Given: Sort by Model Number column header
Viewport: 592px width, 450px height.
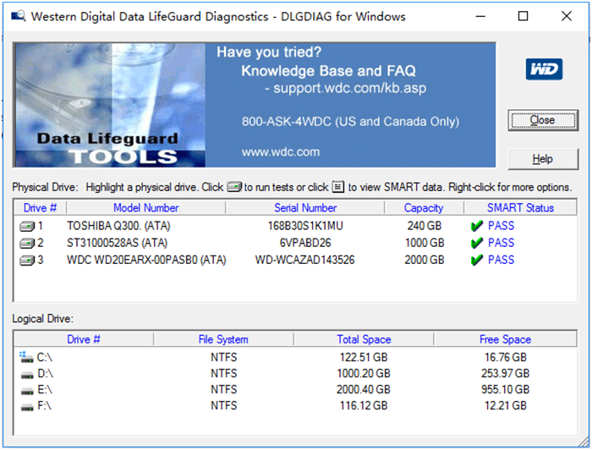Looking at the screenshot, I should coord(145,207).
